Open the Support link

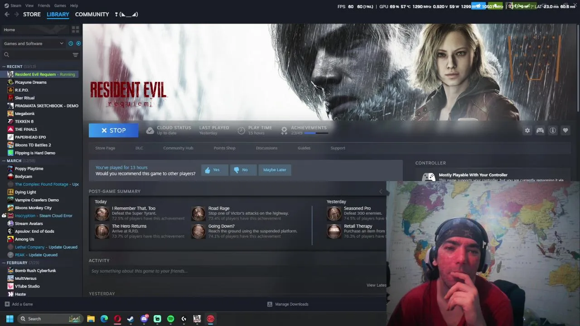[x=338, y=148]
